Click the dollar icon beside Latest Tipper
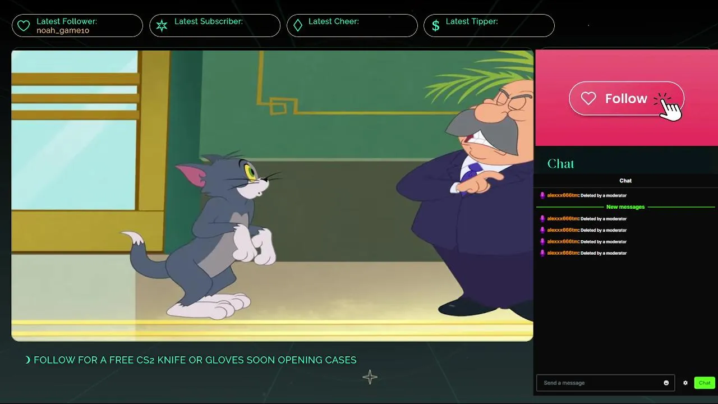This screenshot has height=404, width=718. [x=436, y=26]
